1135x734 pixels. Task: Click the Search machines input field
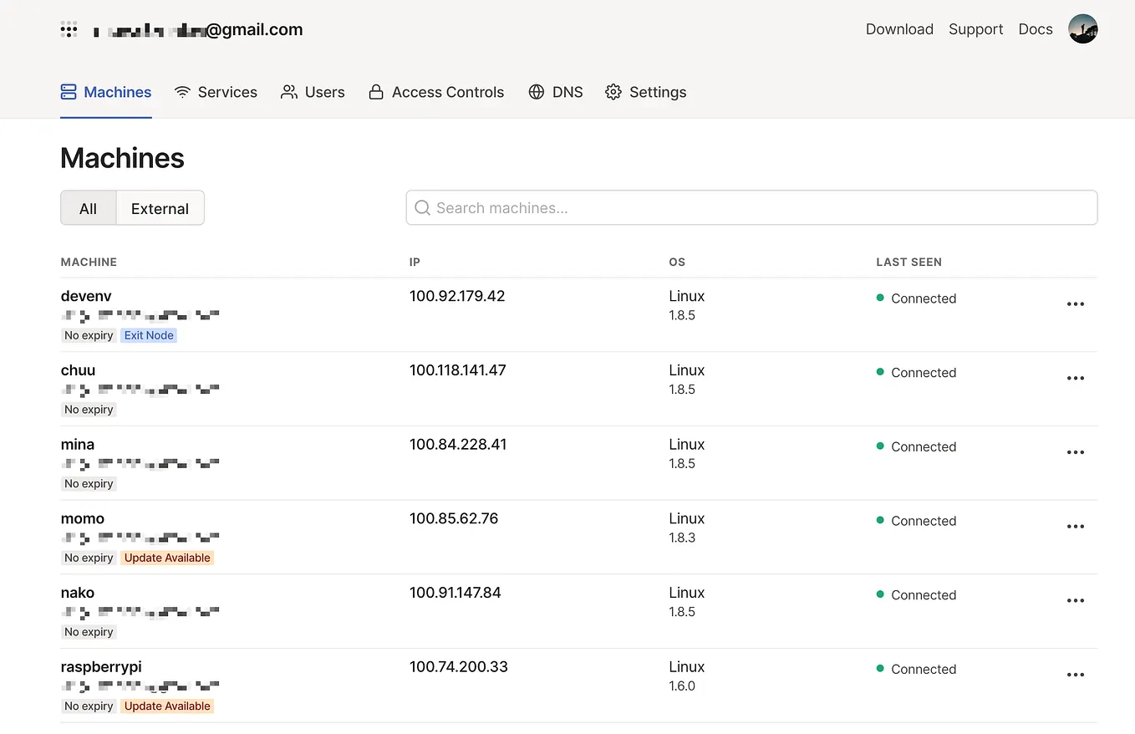point(751,207)
